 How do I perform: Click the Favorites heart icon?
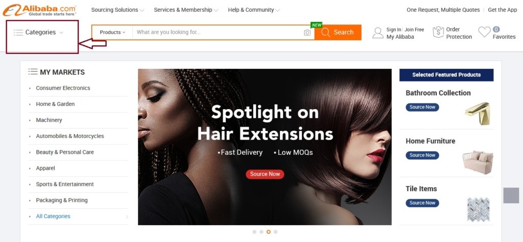coord(484,32)
